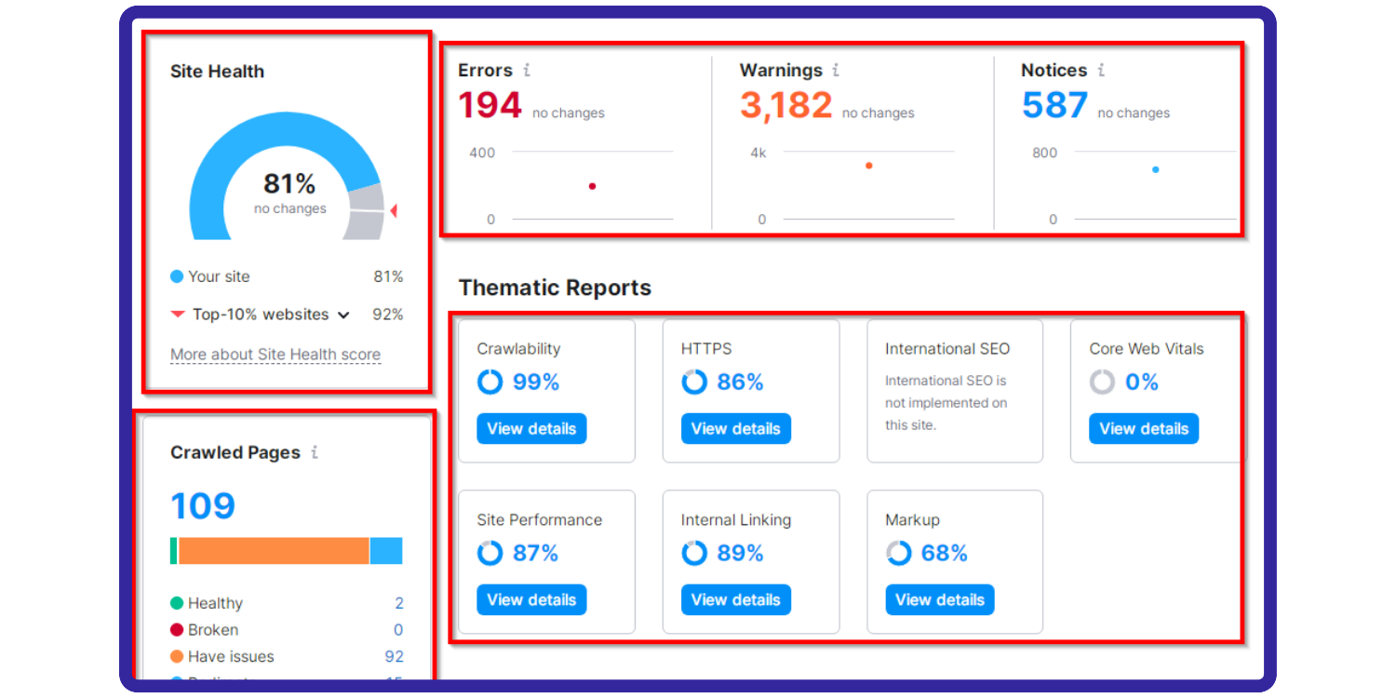View details for Core Web Vitals

1144,428
